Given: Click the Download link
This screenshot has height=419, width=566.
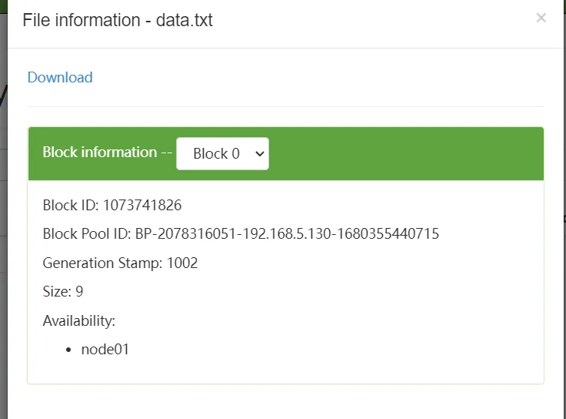Looking at the screenshot, I should pos(60,77).
